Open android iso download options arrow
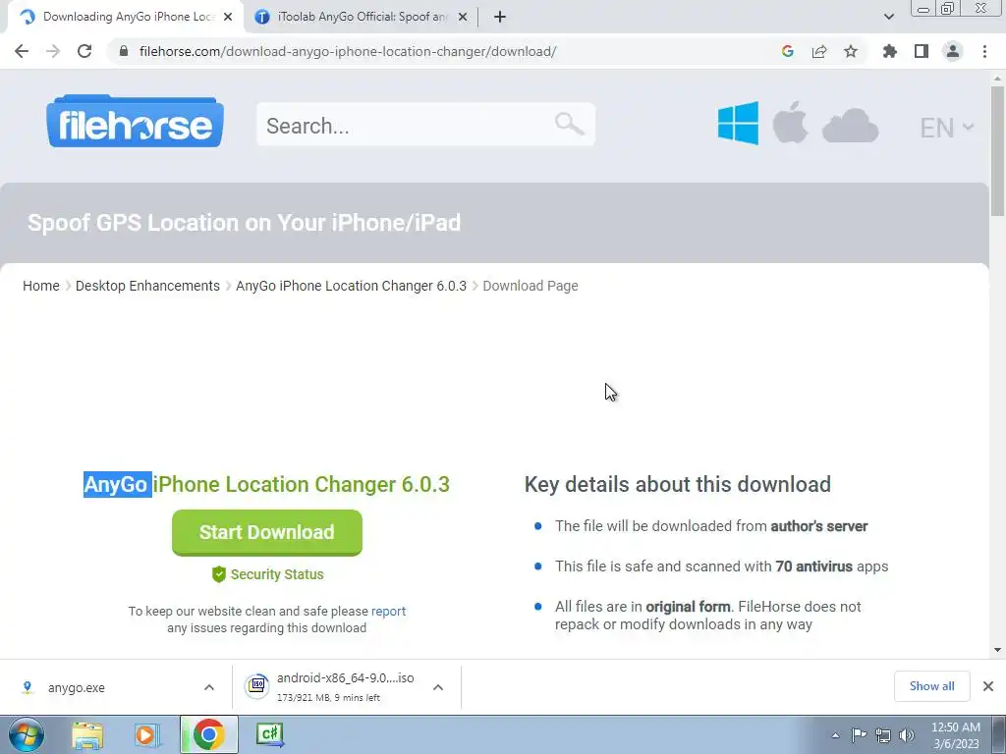Screen dimensions: 1006x754 click(x=438, y=687)
